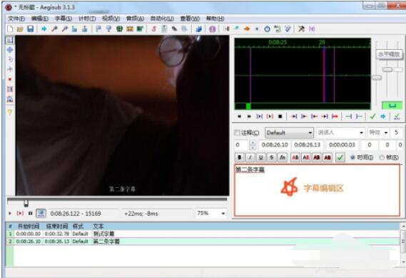Open the 帮助 Help menu

[215, 19]
